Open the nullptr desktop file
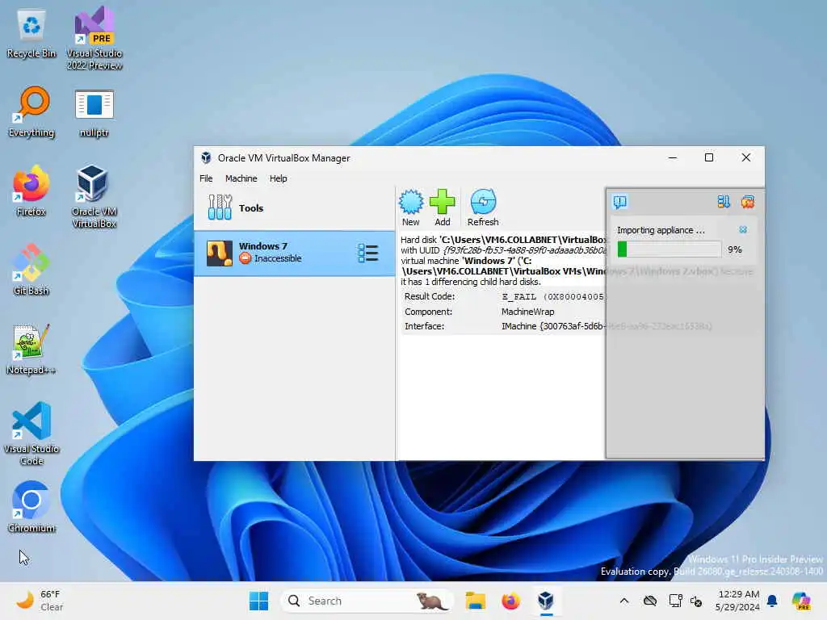Viewport: 827px width, 620px height. [94, 113]
